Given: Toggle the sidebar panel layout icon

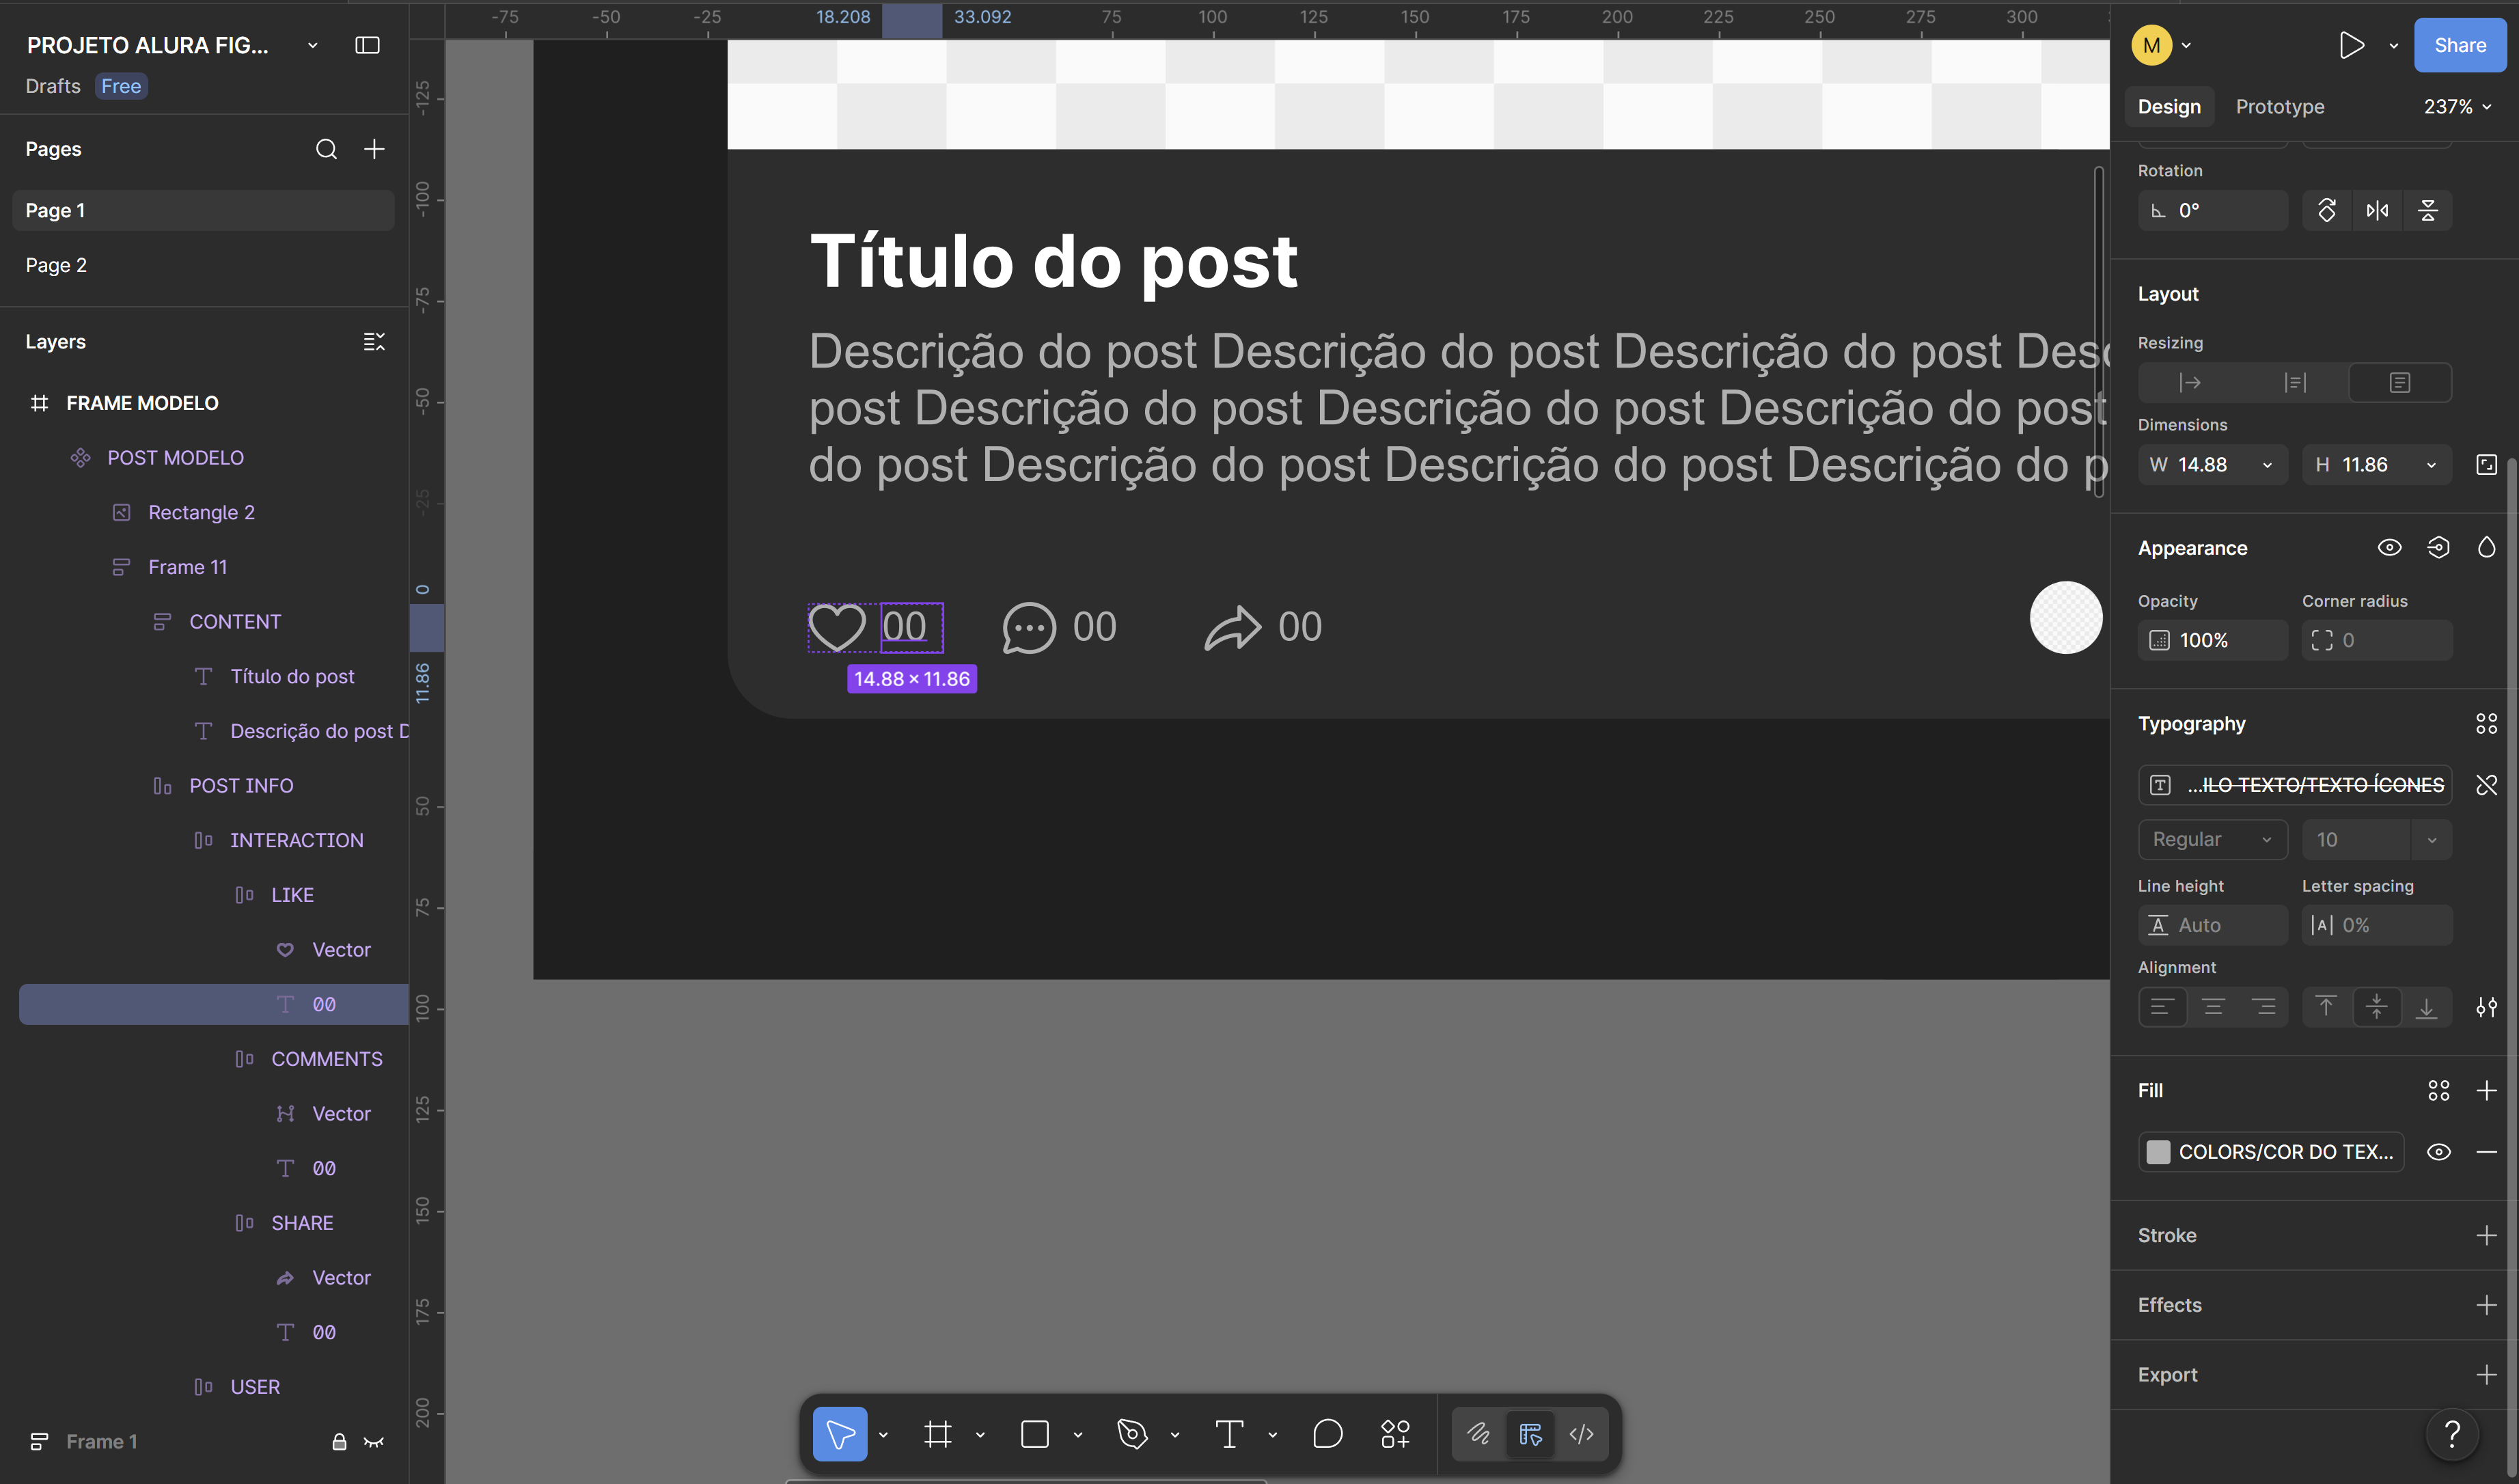Looking at the screenshot, I should pos(367,45).
